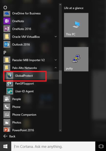The width and height of the screenshot is (106, 151).
Task: Jump to the letter O group header
Action: (5, 8)
